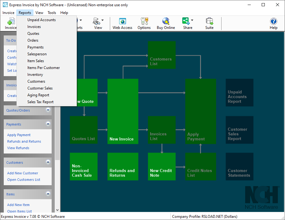Open the Help menu in menu bar
This screenshot has height=220, width=285.
(x=64, y=13)
